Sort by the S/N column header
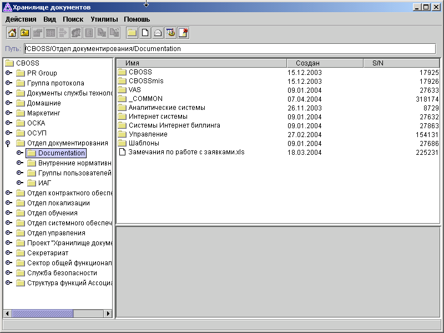Screen dimensions: 444x333 tap(401, 63)
